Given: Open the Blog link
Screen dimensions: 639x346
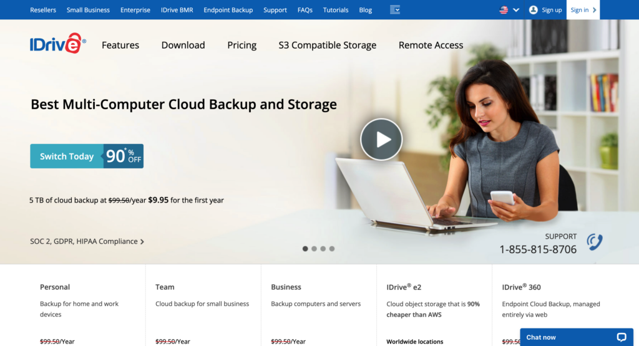Looking at the screenshot, I should click(366, 10).
